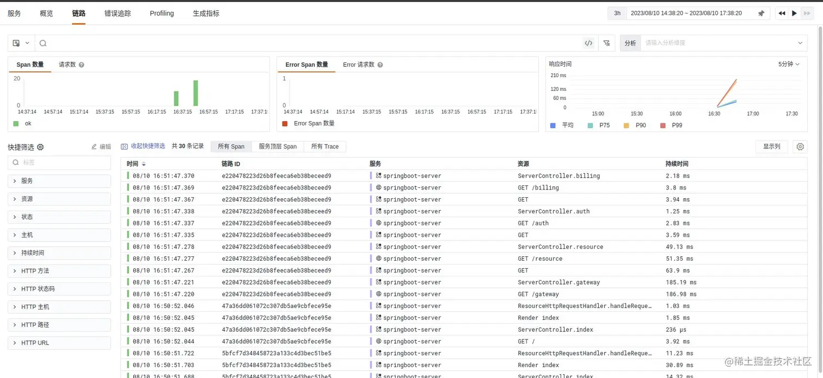
Task: Click the service icon on ServerController.gateway row
Action: pos(378,282)
